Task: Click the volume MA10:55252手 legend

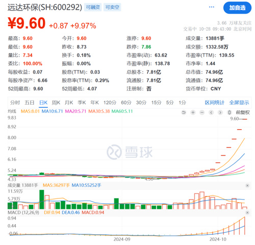Action: tap(86, 185)
